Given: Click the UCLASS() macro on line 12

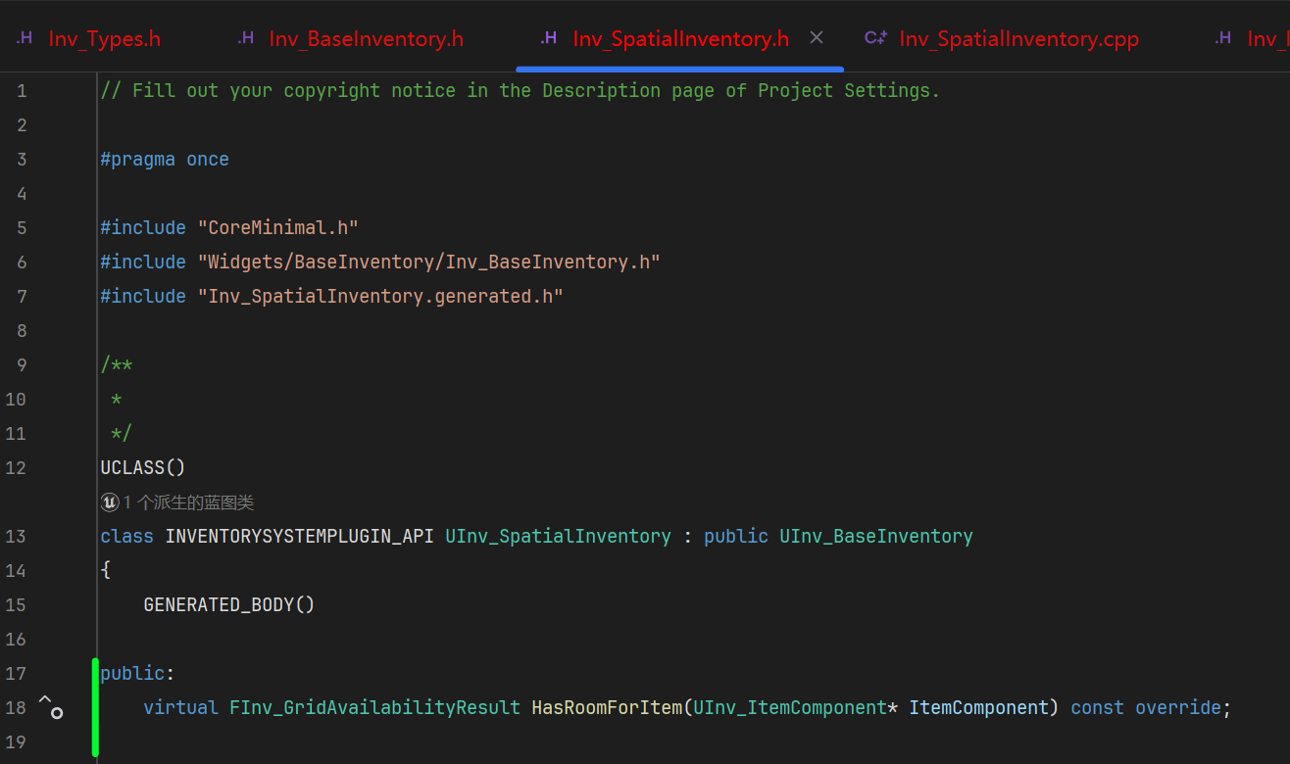Looking at the screenshot, I should (143, 467).
